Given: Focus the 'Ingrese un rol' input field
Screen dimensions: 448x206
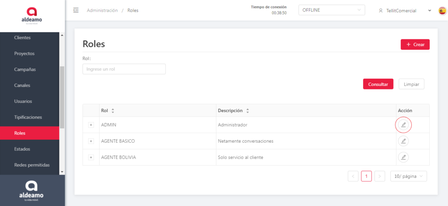Looking at the screenshot, I should (x=124, y=69).
